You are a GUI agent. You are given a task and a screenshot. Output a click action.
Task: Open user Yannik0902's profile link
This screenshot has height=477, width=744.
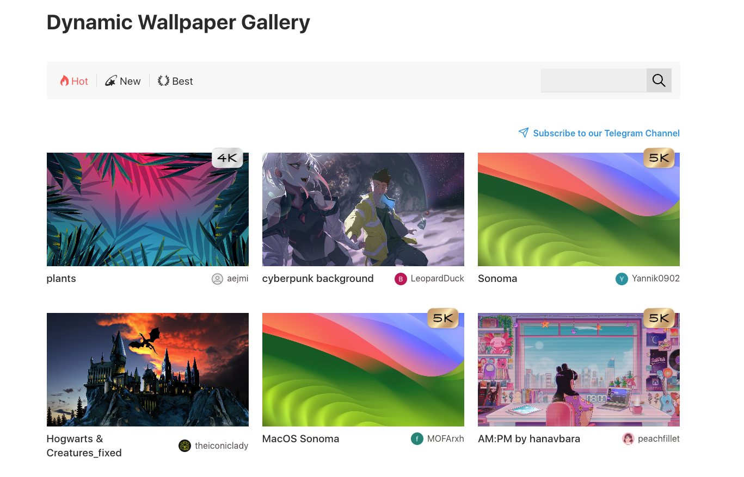coord(656,279)
